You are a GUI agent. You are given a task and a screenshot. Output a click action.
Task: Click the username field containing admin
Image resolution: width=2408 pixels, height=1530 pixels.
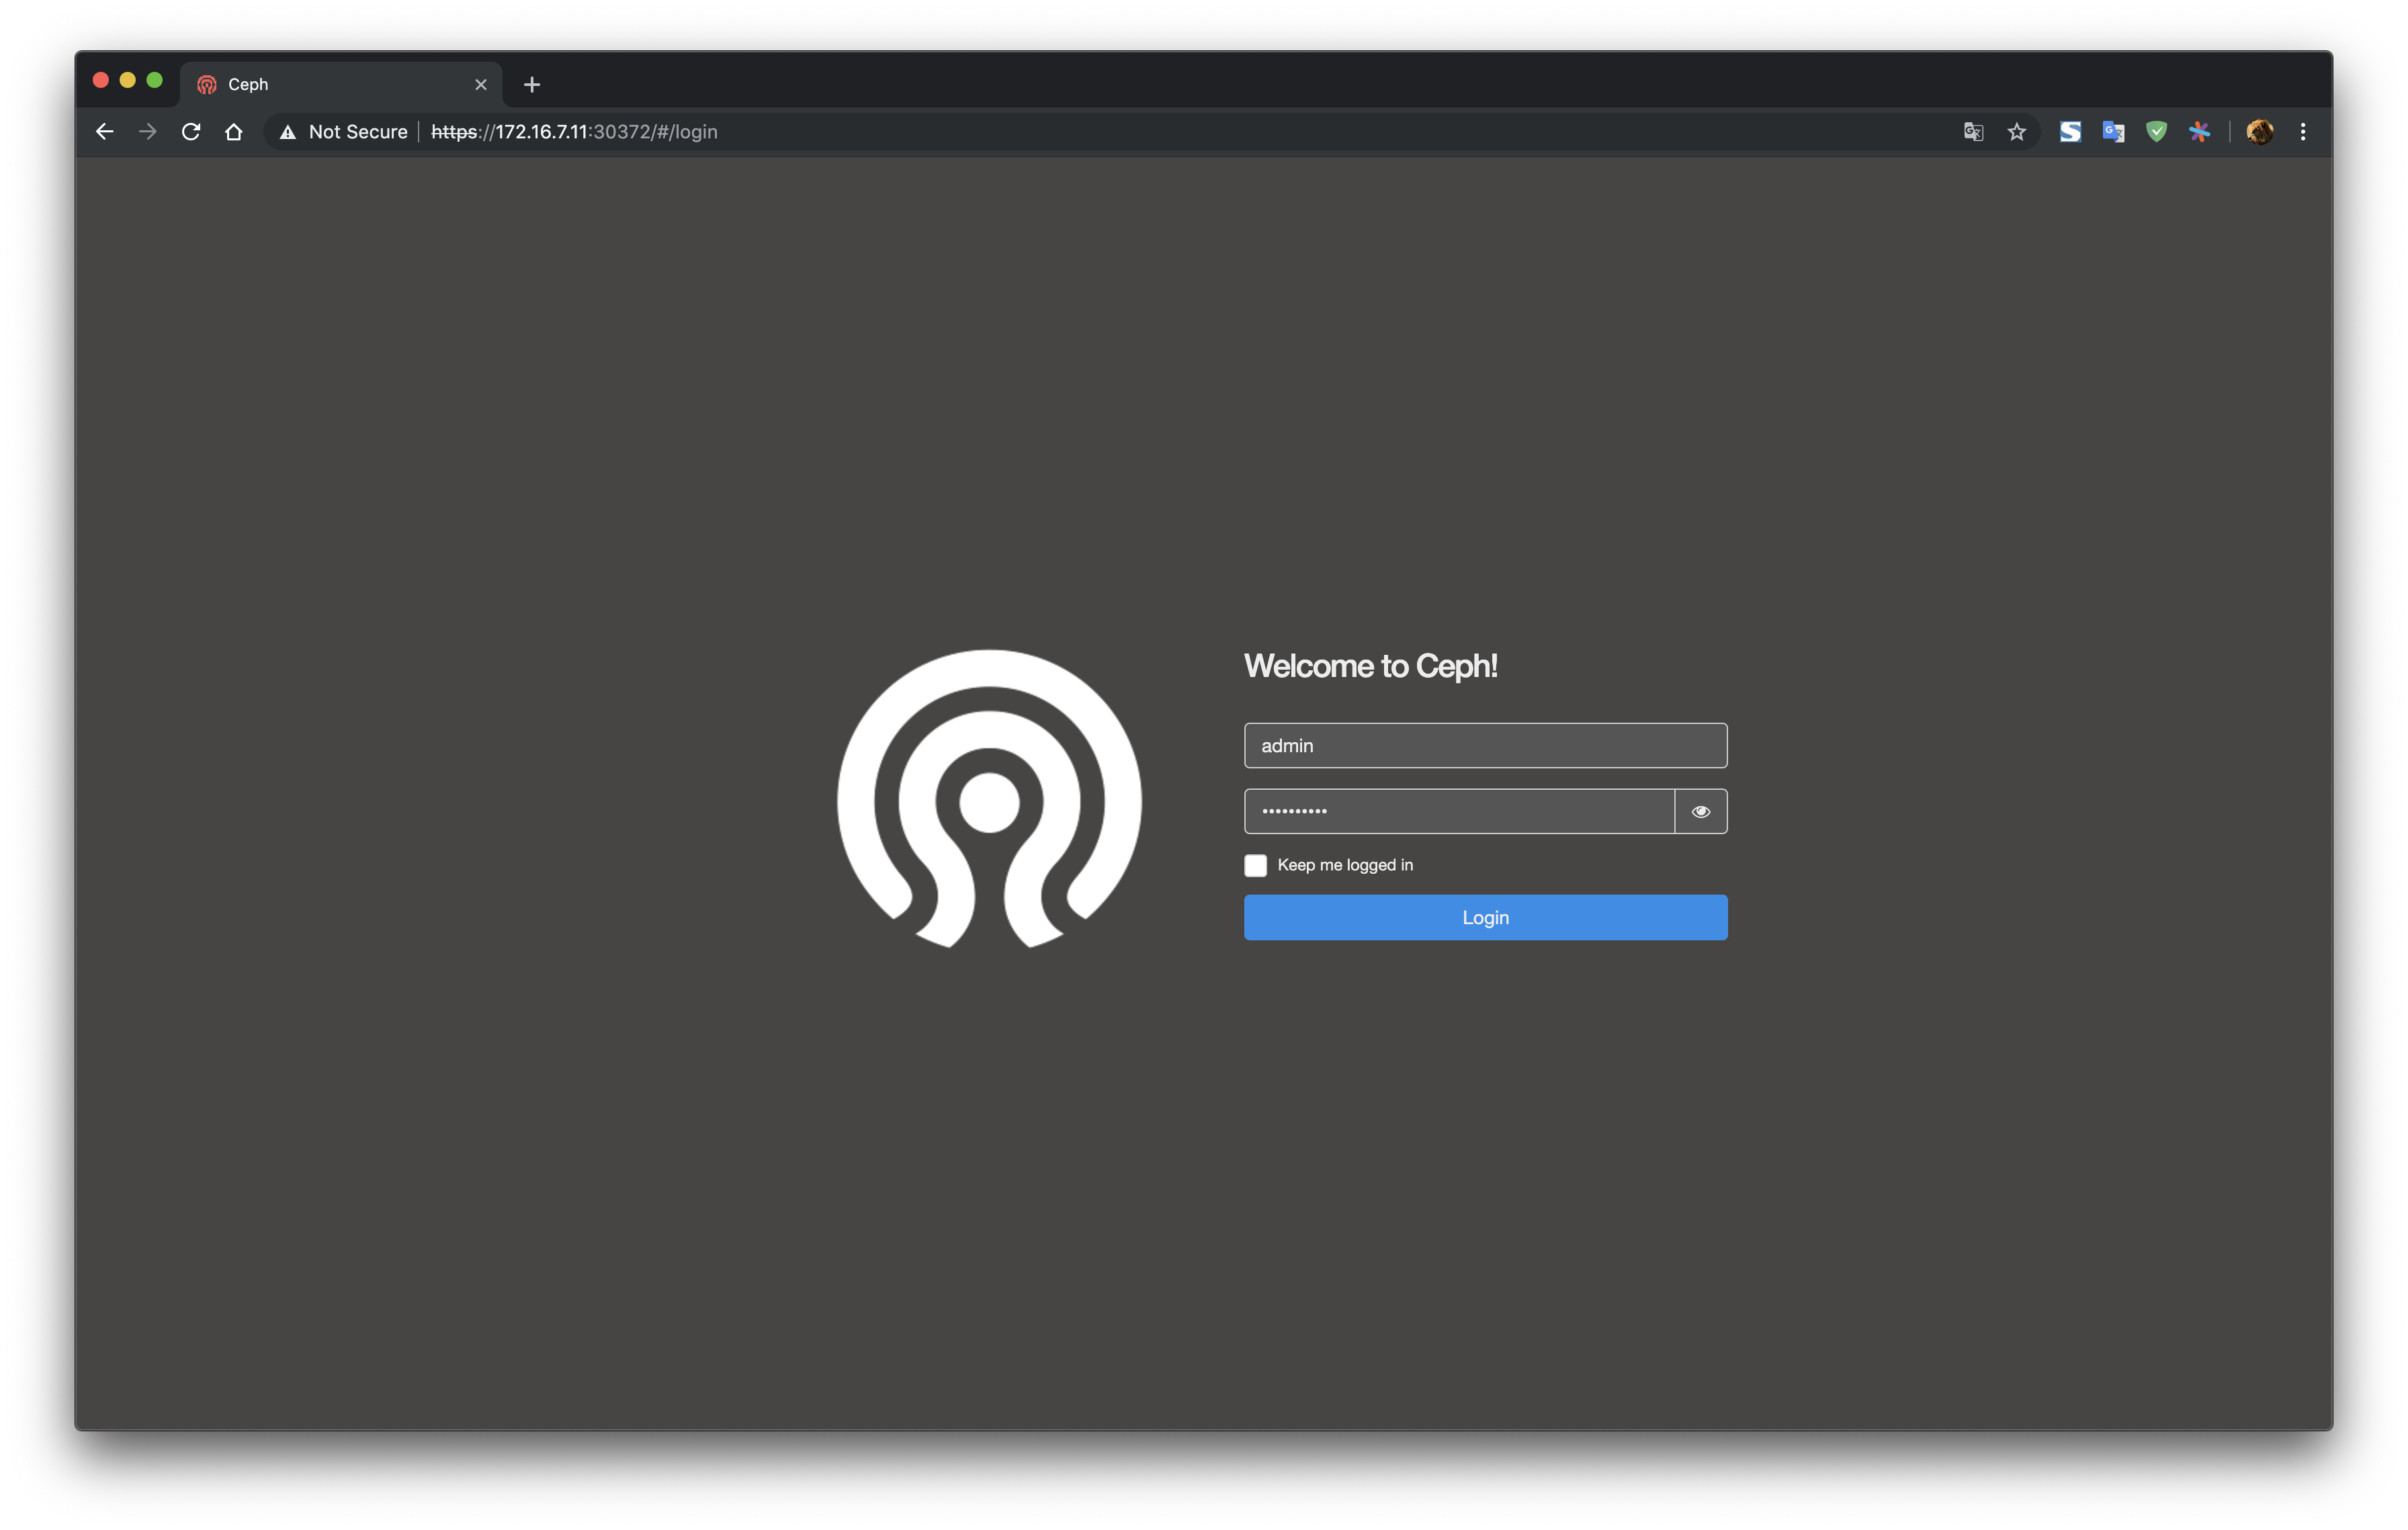[x=1485, y=746]
